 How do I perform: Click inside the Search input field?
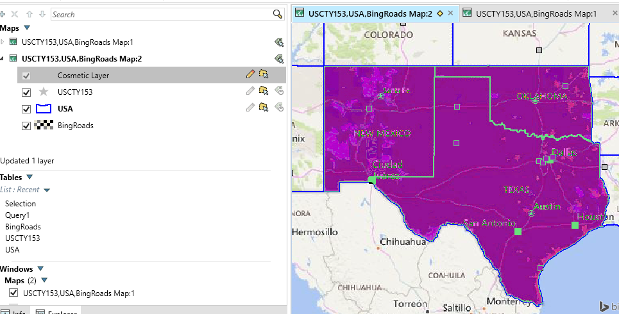tap(162, 15)
